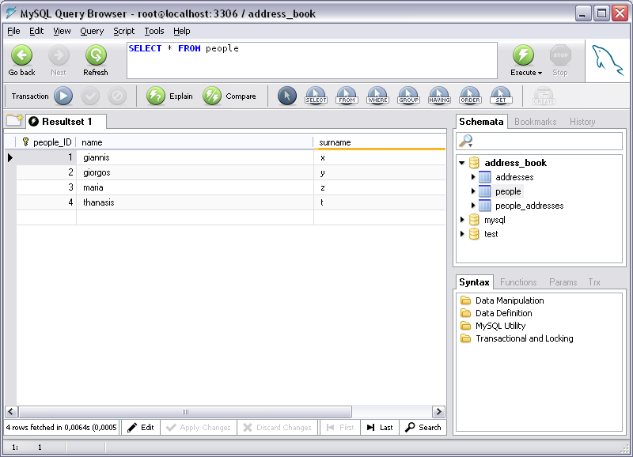Pick the SET clause pointer tool

pos(501,96)
